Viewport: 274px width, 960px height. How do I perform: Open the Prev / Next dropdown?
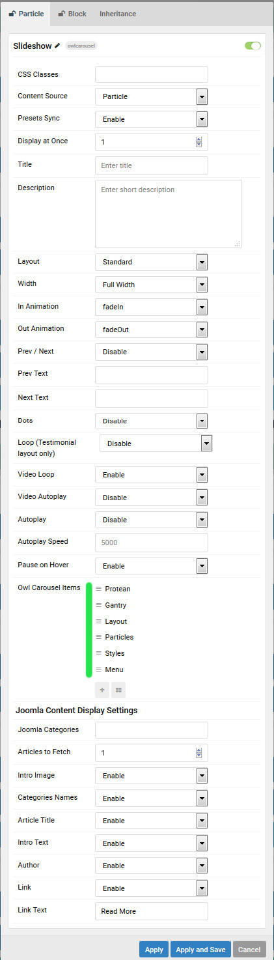pyautogui.click(x=152, y=352)
